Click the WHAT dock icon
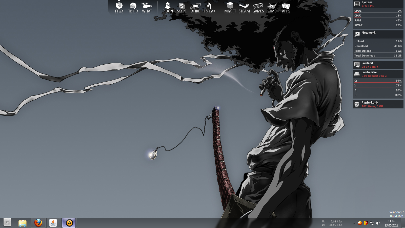 [147, 7]
